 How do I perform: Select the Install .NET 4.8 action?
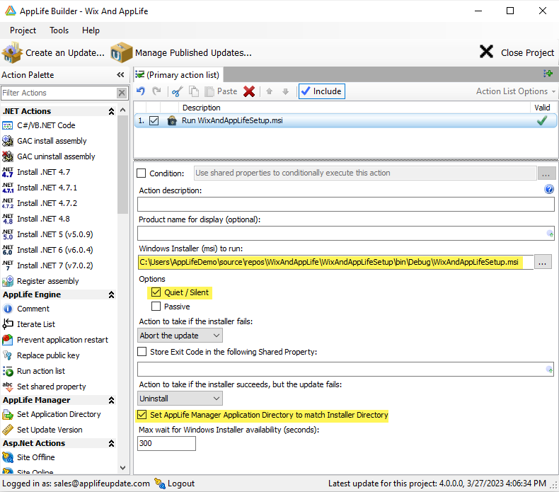pos(35,219)
